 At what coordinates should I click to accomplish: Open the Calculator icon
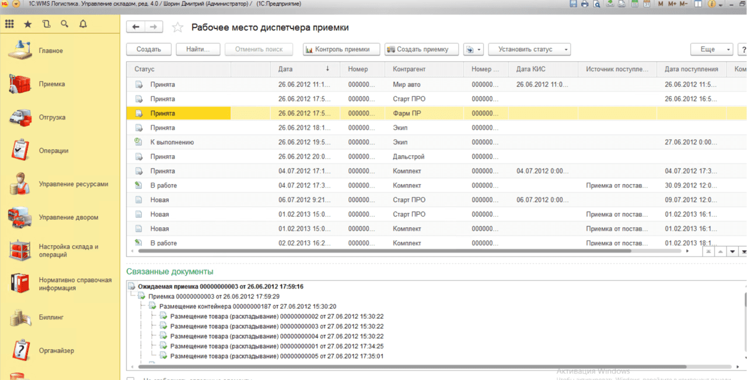pyautogui.click(x=634, y=3)
